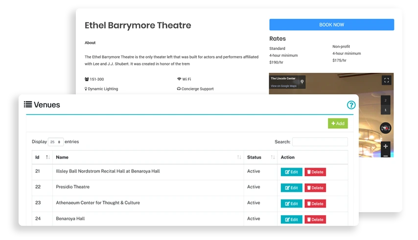Delete the Presidio Theatre venue
418x240 pixels.
315,188
